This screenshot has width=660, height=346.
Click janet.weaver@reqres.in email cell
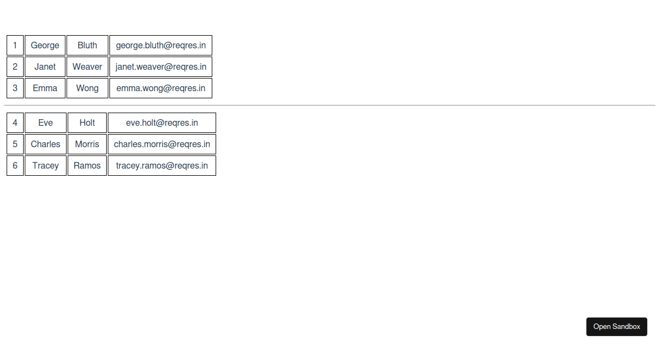click(161, 67)
